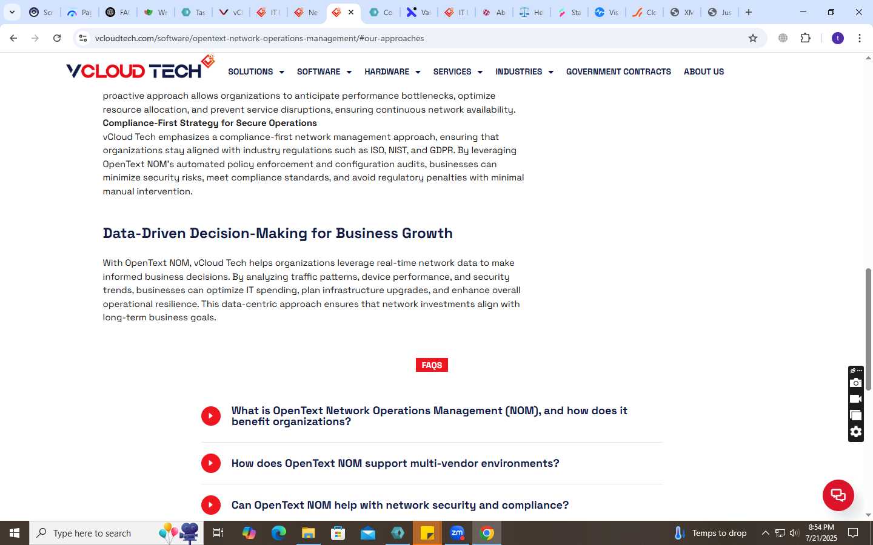Switch to the 'Ne' browser tab
This screenshot has width=873, height=545.
tap(306, 12)
